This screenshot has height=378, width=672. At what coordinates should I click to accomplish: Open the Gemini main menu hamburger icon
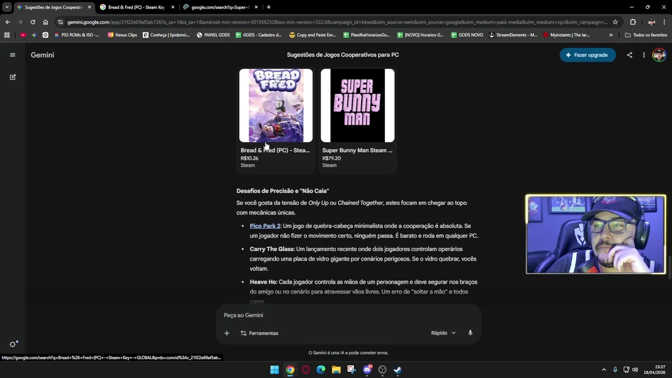click(13, 55)
